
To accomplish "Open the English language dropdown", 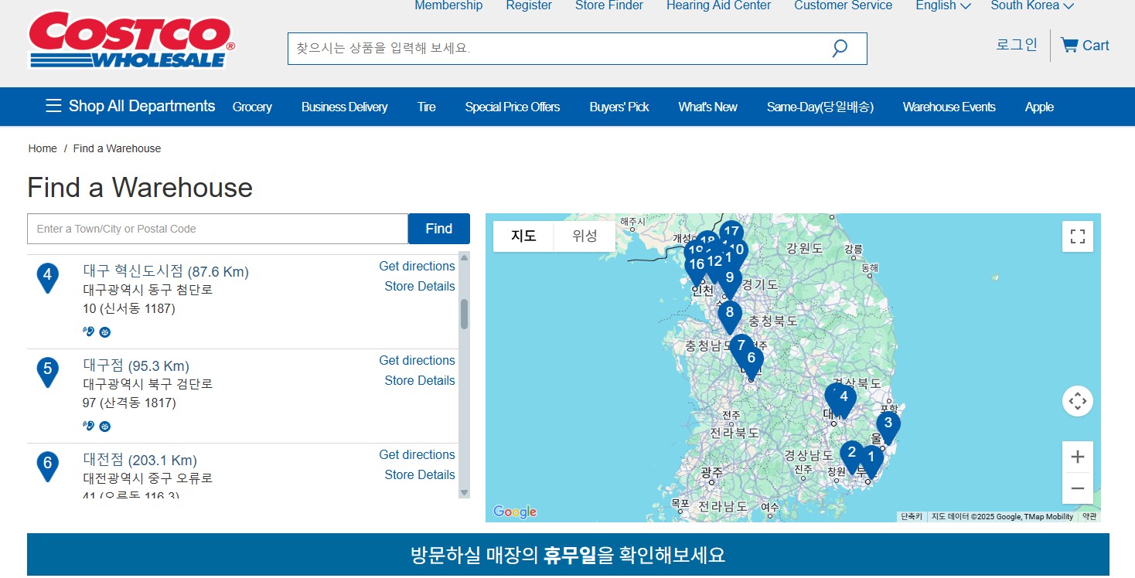I will tap(943, 5).
